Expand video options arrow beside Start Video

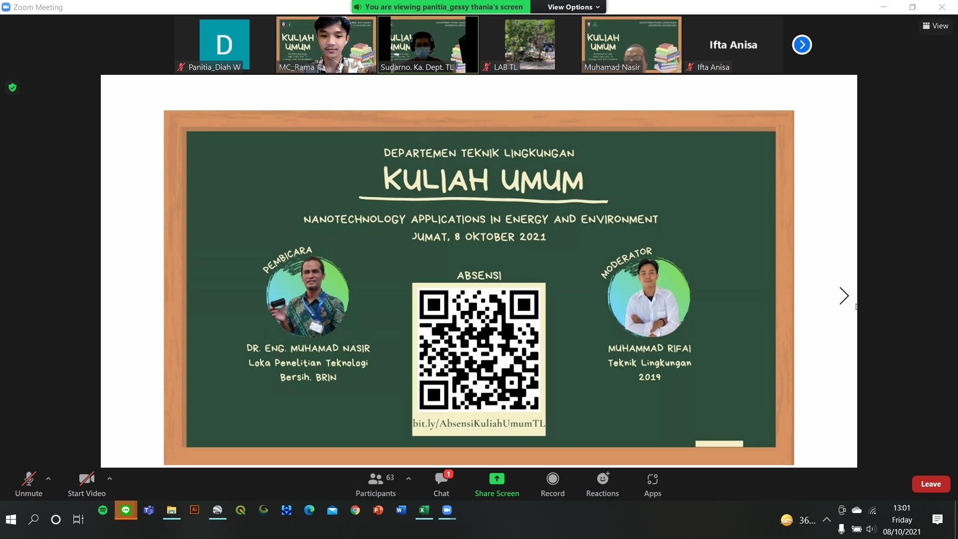(110, 479)
